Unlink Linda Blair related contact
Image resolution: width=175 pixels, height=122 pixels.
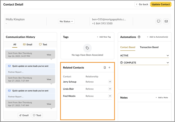(x=110, y=89)
